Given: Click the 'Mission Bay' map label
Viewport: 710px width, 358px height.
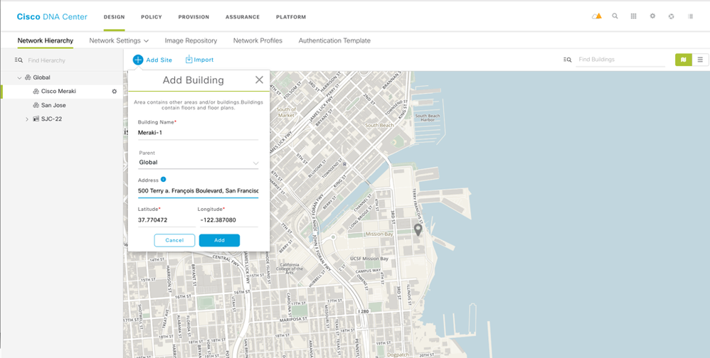Looking at the screenshot, I should [379, 234].
